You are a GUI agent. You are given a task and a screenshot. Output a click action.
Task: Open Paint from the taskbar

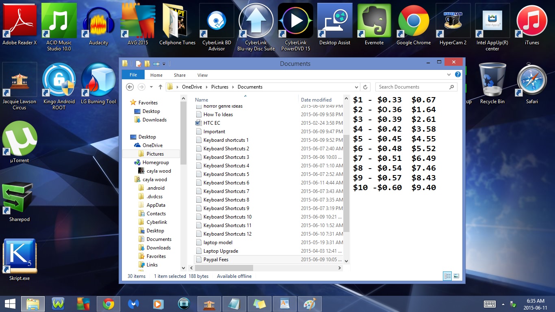pyautogui.click(x=310, y=304)
